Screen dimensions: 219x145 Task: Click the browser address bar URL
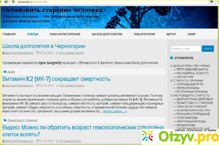[x=34, y=2]
